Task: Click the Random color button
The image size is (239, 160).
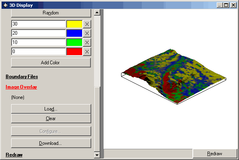Action: pyautogui.click(x=51, y=13)
